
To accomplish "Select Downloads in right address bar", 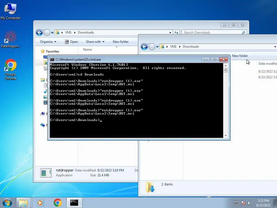I will pyautogui.click(x=191, y=47).
